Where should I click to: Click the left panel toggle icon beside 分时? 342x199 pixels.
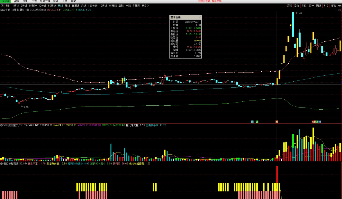(x=2, y=6)
